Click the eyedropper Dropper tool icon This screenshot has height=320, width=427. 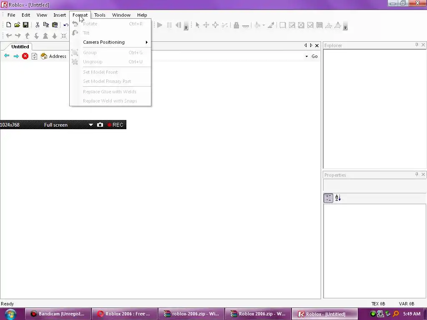tap(271, 25)
